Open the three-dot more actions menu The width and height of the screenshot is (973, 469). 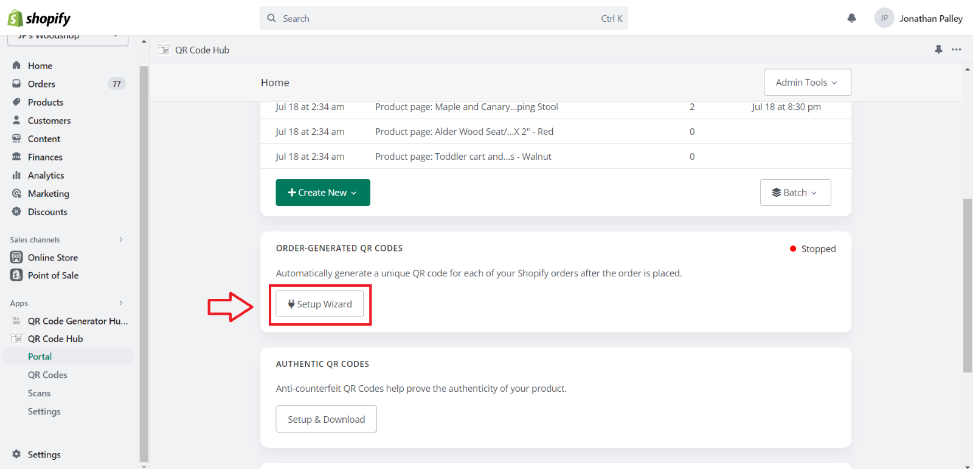point(957,50)
